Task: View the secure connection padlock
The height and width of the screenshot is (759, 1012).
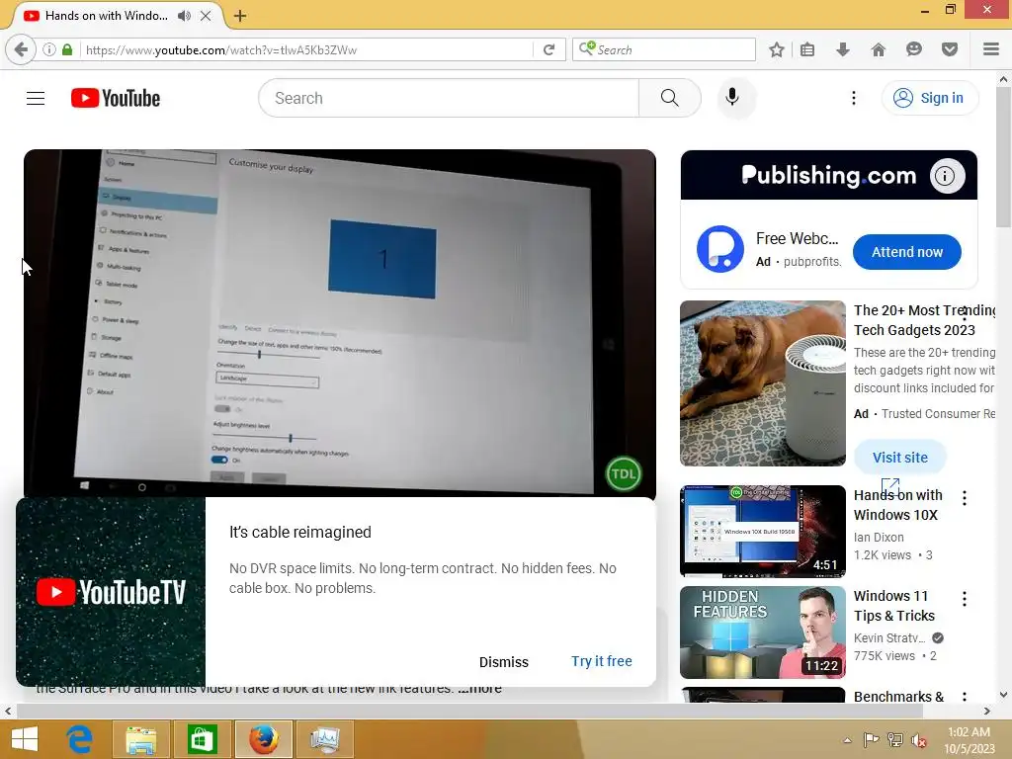Action: tap(67, 49)
